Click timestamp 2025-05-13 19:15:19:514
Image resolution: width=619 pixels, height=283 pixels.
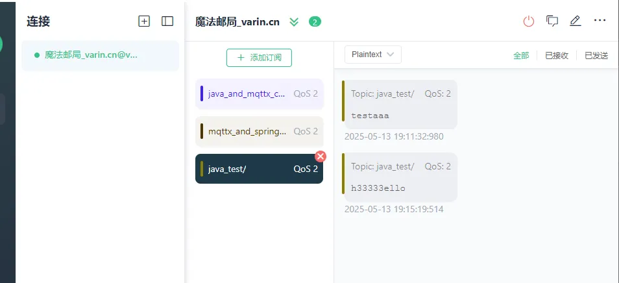(x=394, y=209)
